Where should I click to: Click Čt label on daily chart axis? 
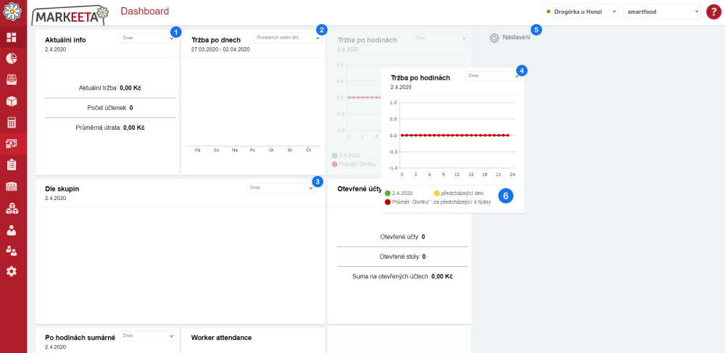click(x=308, y=151)
